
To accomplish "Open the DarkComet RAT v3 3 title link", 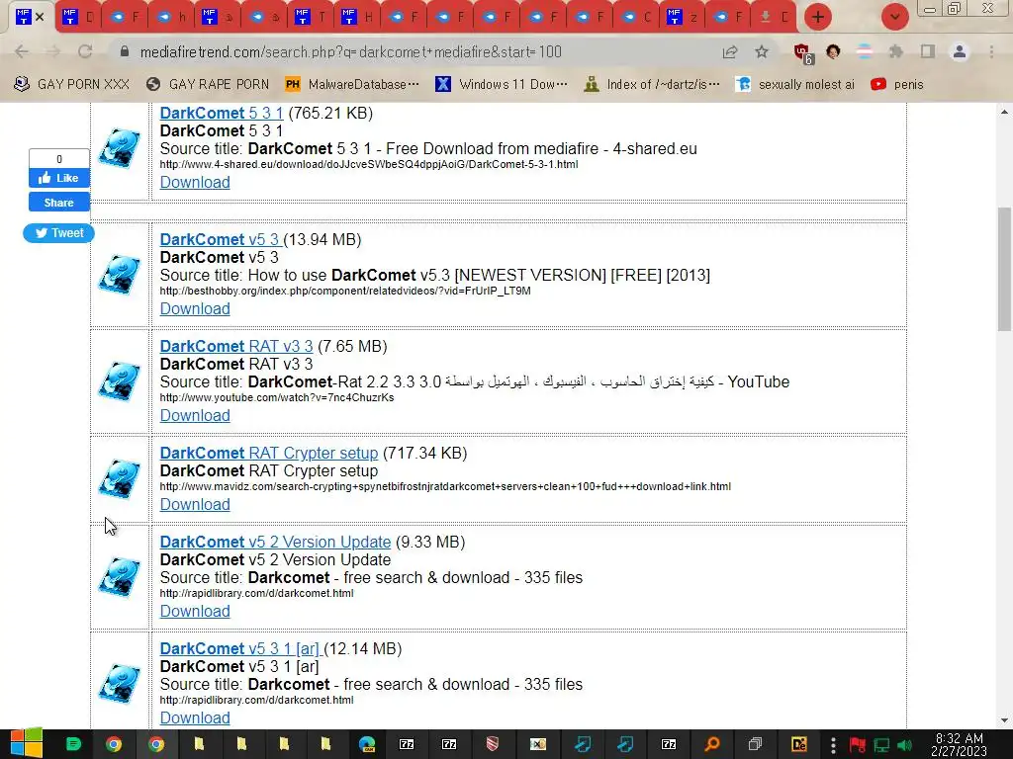I will 236,346.
